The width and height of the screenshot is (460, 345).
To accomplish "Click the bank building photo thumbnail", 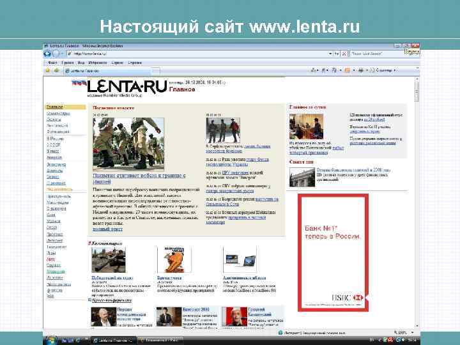I will 302,177.
